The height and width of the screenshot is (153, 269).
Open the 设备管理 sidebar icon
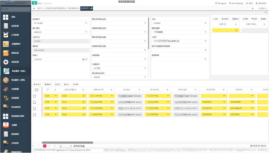[x=6, y=98]
